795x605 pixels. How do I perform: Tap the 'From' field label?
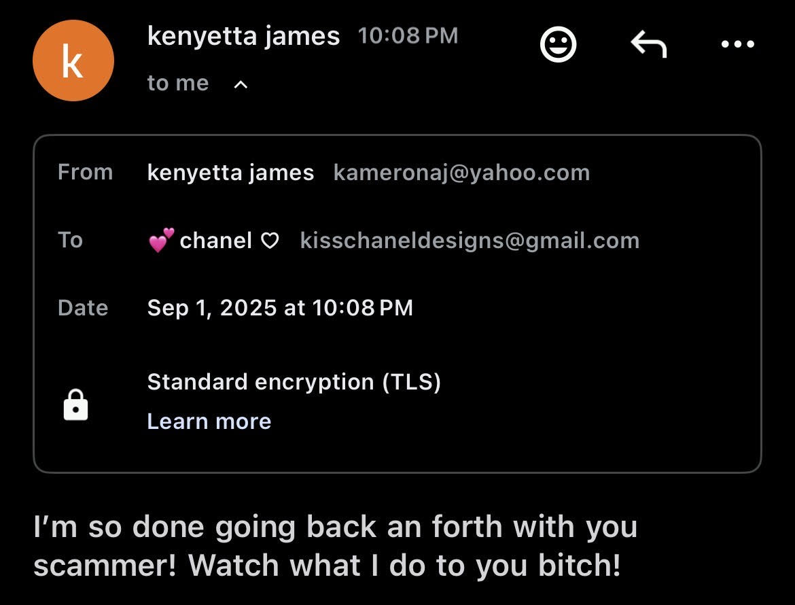pos(85,173)
